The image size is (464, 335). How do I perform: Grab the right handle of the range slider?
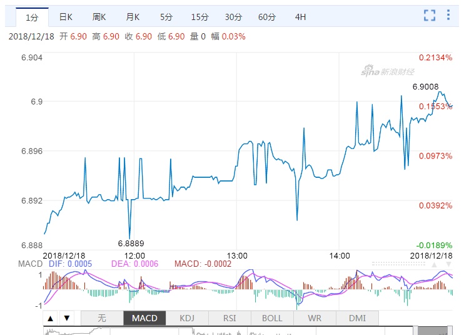pyautogui.click(x=450, y=331)
